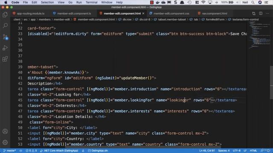The image size is (273, 153).
Task: Open the Window menu
Action: (107, 2)
